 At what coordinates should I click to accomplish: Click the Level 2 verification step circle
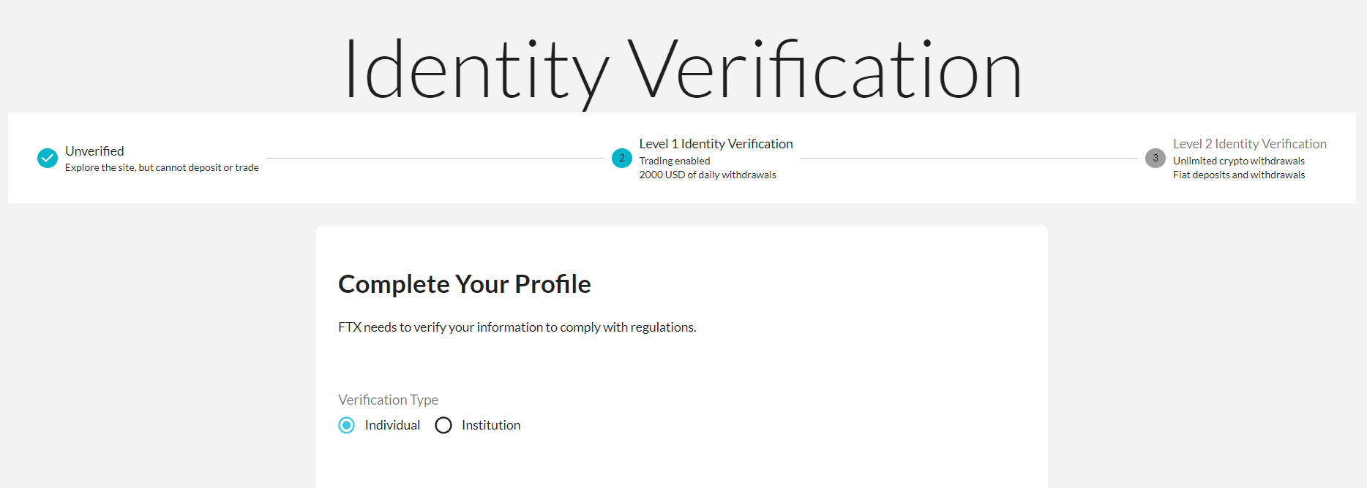pos(1155,158)
